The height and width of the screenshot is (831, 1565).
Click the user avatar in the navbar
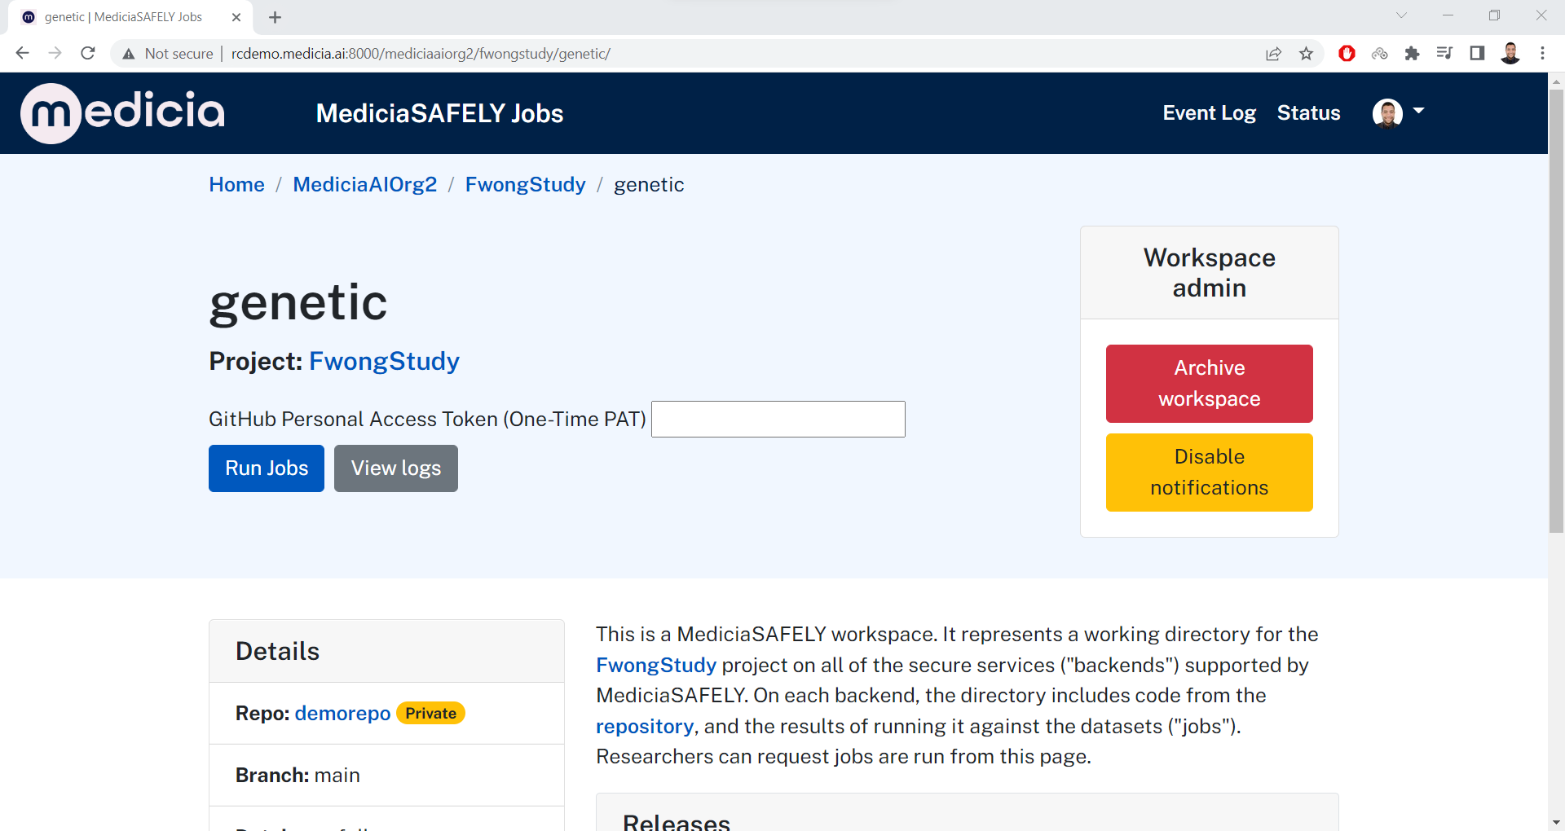pos(1387,113)
